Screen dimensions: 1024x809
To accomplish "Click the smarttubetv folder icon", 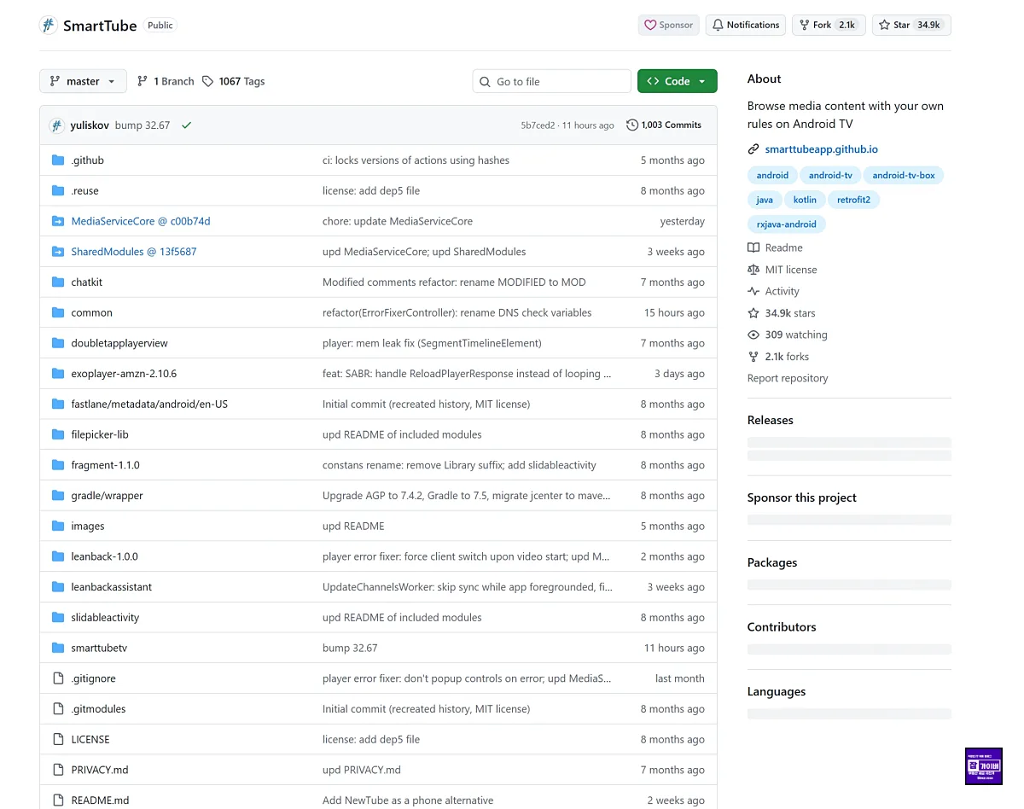I will tap(58, 648).
